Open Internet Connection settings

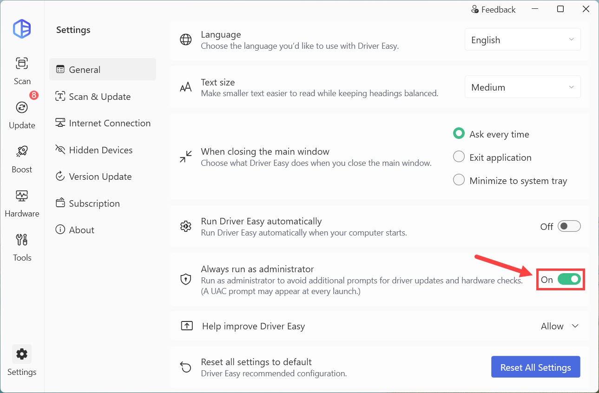coord(103,123)
